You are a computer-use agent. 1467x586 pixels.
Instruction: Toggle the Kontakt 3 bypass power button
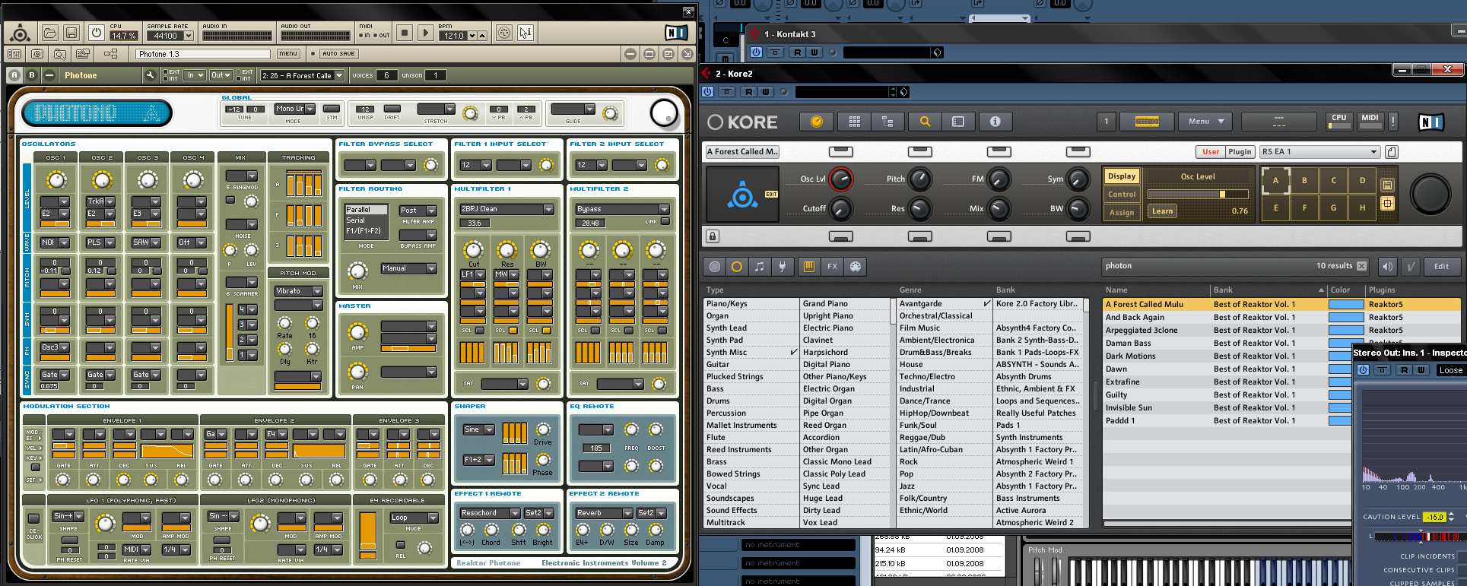point(756,52)
